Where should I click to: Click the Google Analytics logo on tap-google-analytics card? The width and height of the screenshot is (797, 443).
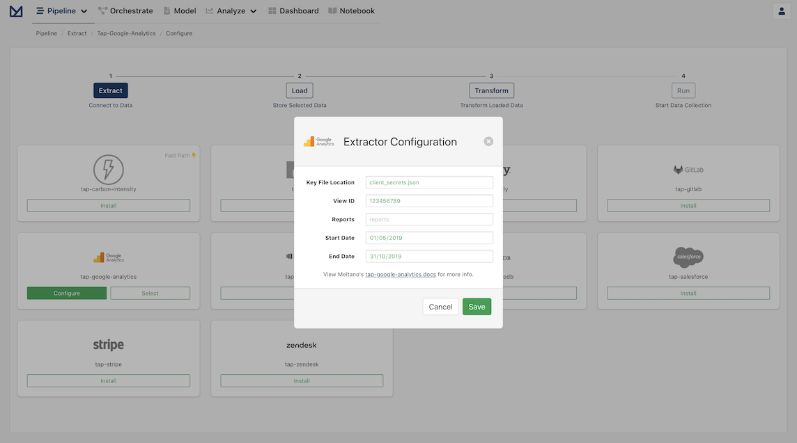(108, 257)
